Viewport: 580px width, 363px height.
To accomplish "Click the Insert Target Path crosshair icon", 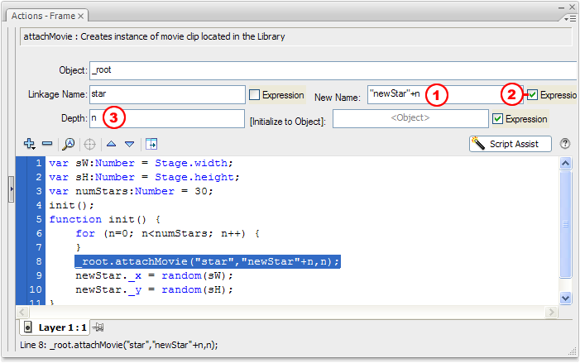I will click(x=89, y=143).
